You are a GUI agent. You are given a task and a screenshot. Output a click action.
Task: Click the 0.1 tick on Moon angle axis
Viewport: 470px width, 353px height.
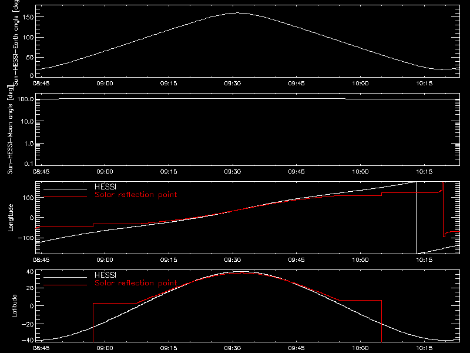coord(29,164)
